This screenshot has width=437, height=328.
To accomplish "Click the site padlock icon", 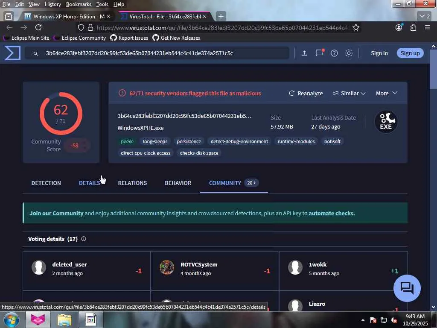I will [90, 27].
